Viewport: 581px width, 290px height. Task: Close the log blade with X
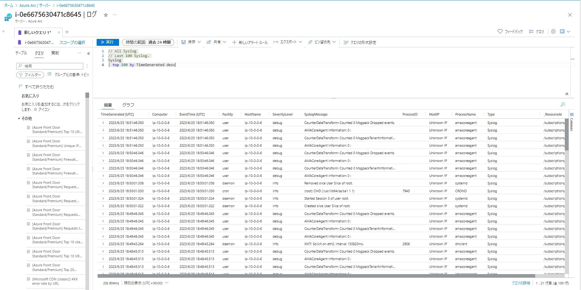[570, 15]
